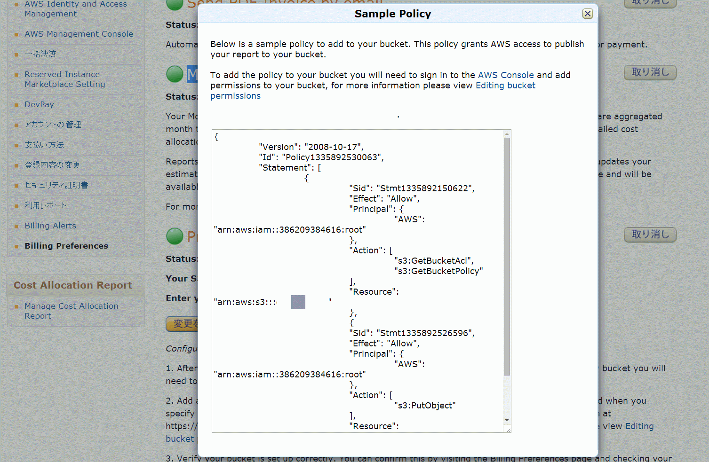Click the "Sid": "Stmt1335892526596" line
The width and height of the screenshot is (709, 462).
[412, 333]
